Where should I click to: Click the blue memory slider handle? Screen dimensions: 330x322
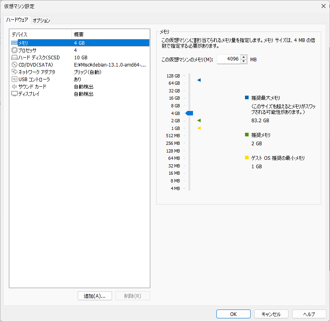click(x=189, y=113)
